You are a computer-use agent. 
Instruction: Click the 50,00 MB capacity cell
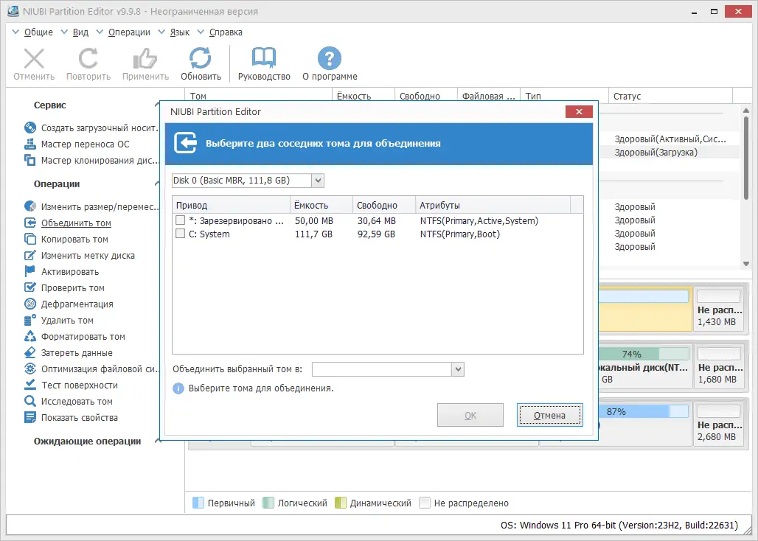(x=313, y=220)
